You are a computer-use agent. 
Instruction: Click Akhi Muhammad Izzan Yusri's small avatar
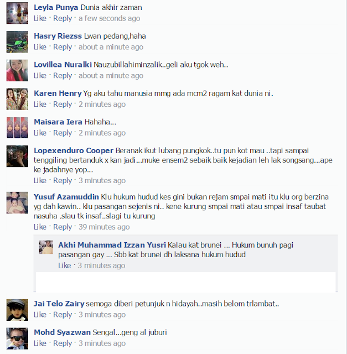coord(46,247)
